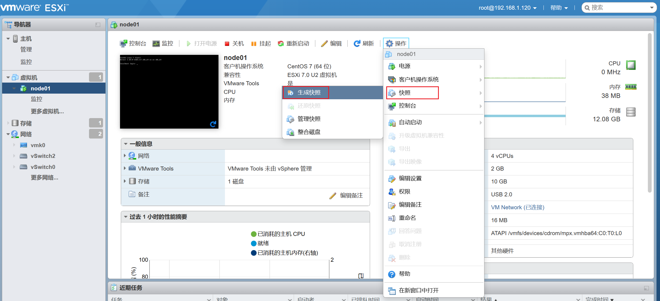Refresh the console thumbnail arrow icon

click(x=213, y=124)
